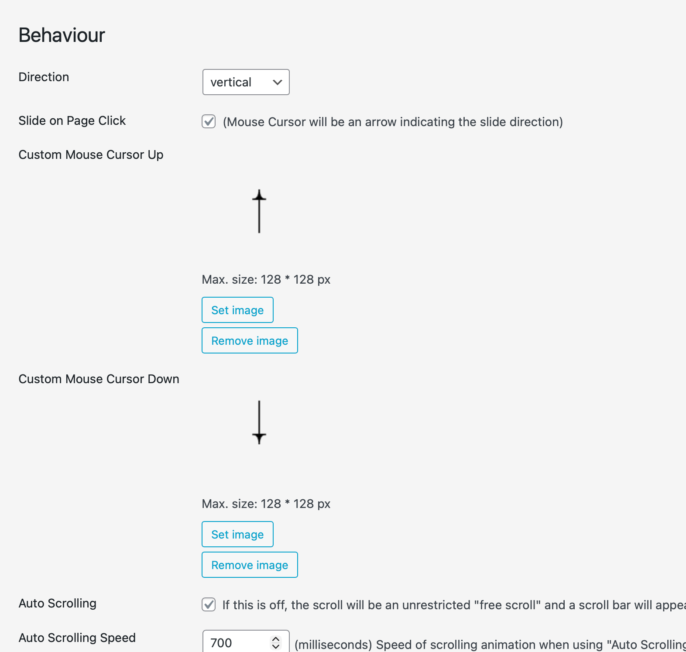Remove image for Custom Mouse Cursor Down
Viewport: 686px width, 652px height.
pos(250,565)
